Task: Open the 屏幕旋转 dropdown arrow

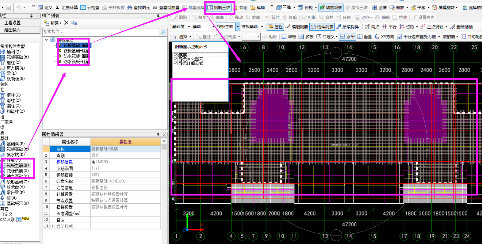Action: [x=457, y=8]
